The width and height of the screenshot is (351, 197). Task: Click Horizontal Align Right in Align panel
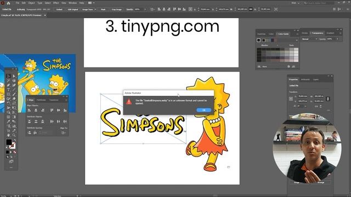click(x=43, y=111)
